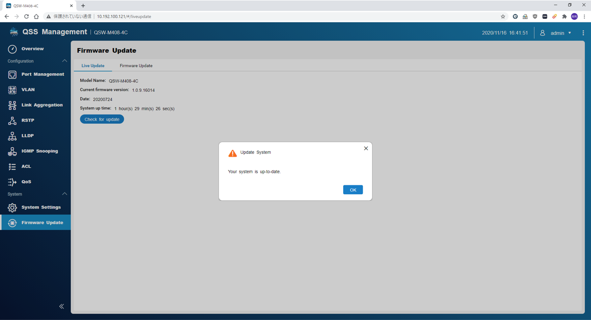Open Port Management via its sidebar icon

(x=12, y=75)
